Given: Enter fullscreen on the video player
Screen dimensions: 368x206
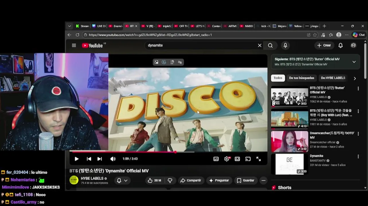Looking at the screenshot, I should (x=259, y=159).
